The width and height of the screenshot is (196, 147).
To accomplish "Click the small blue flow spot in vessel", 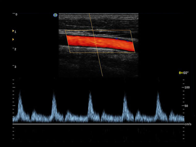I will coord(116,39).
